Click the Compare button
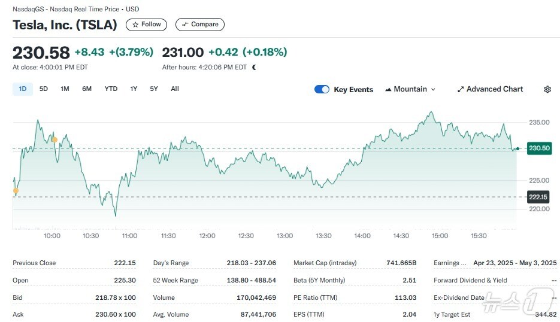 click(200, 25)
